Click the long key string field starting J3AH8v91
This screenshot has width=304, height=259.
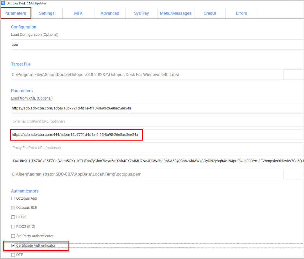pyautogui.click(x=157, y=161)
